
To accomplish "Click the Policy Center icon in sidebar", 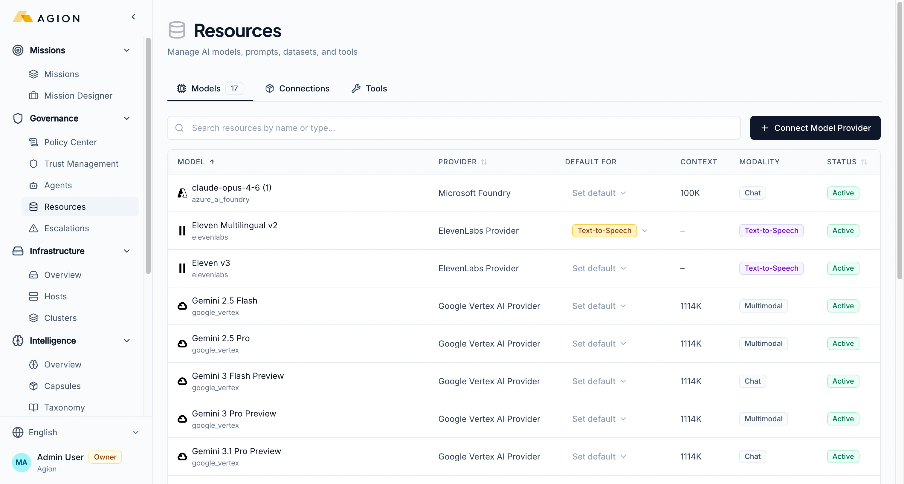I will click(x=34, y=142).
